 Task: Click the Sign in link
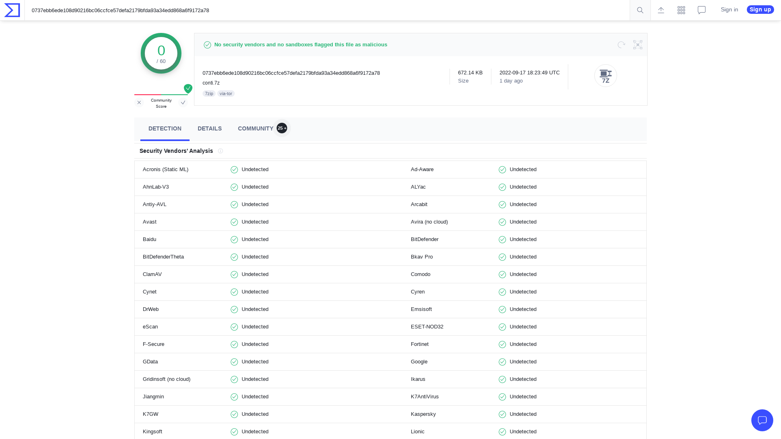[729, 10]
